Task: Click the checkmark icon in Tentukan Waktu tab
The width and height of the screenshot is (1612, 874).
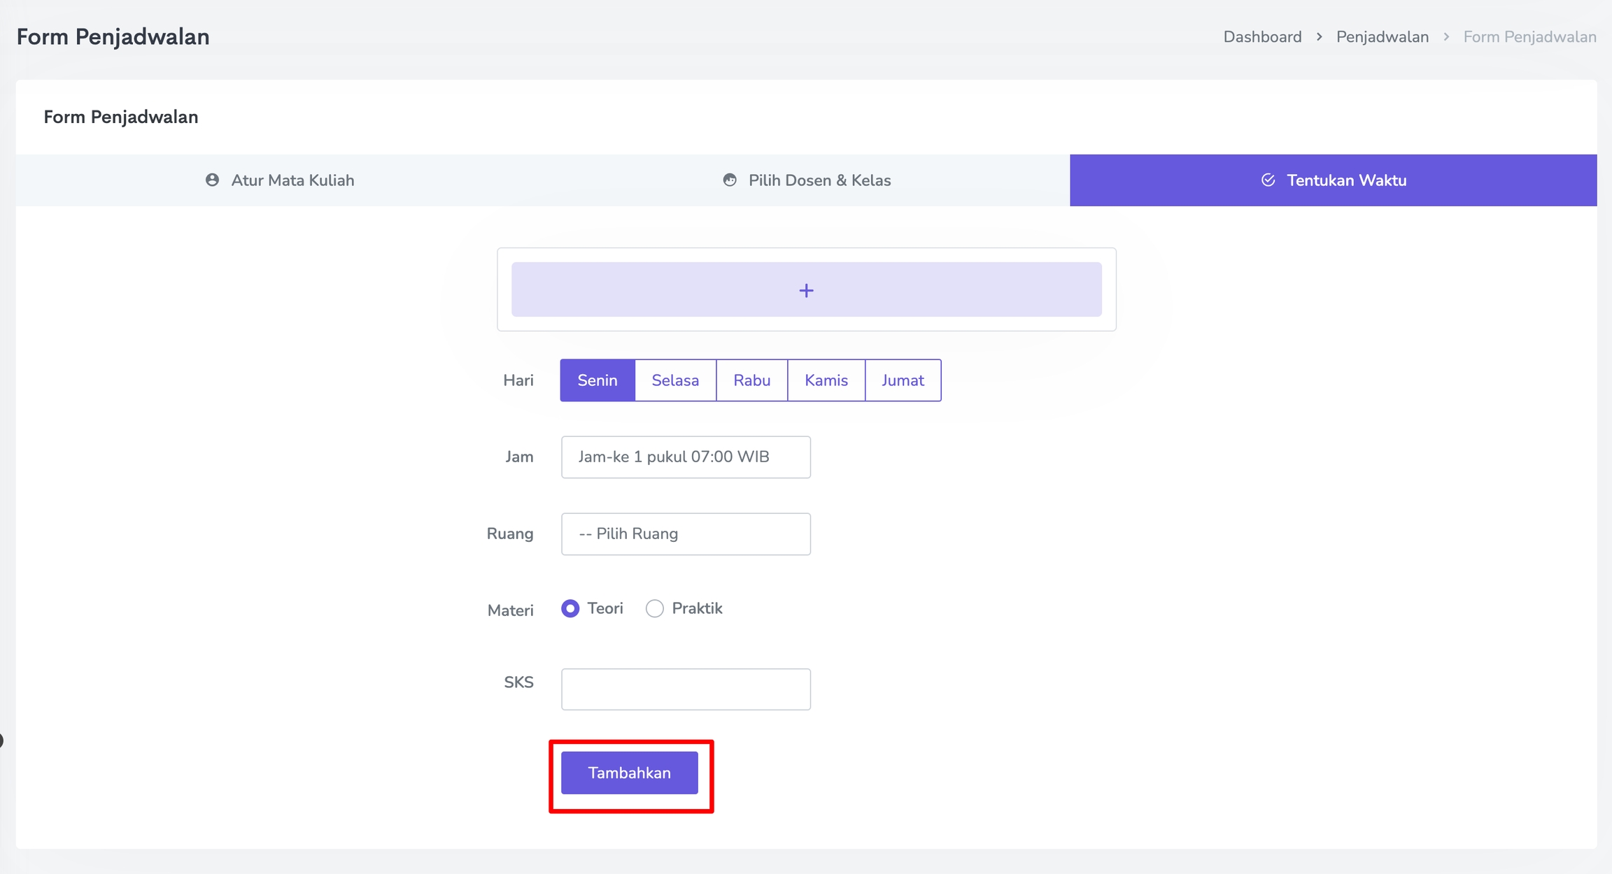Action: [1268, 180]
